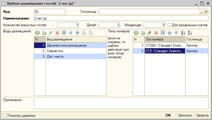The image size is (212, 120).
Task: Click N column header in Типы номеров table
Action: pyautogui.click(x=139, y=39)
